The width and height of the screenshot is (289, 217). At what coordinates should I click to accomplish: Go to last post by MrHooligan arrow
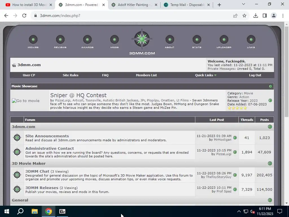pos(235,138)
